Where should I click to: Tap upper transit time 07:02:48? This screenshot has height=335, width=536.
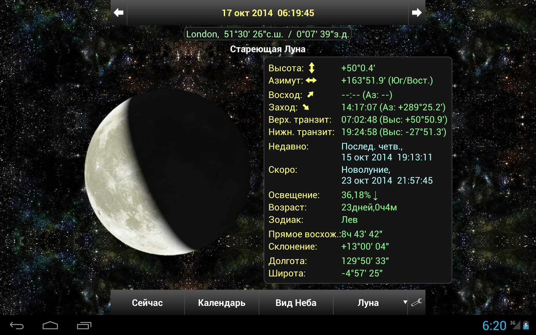point(394,119)
